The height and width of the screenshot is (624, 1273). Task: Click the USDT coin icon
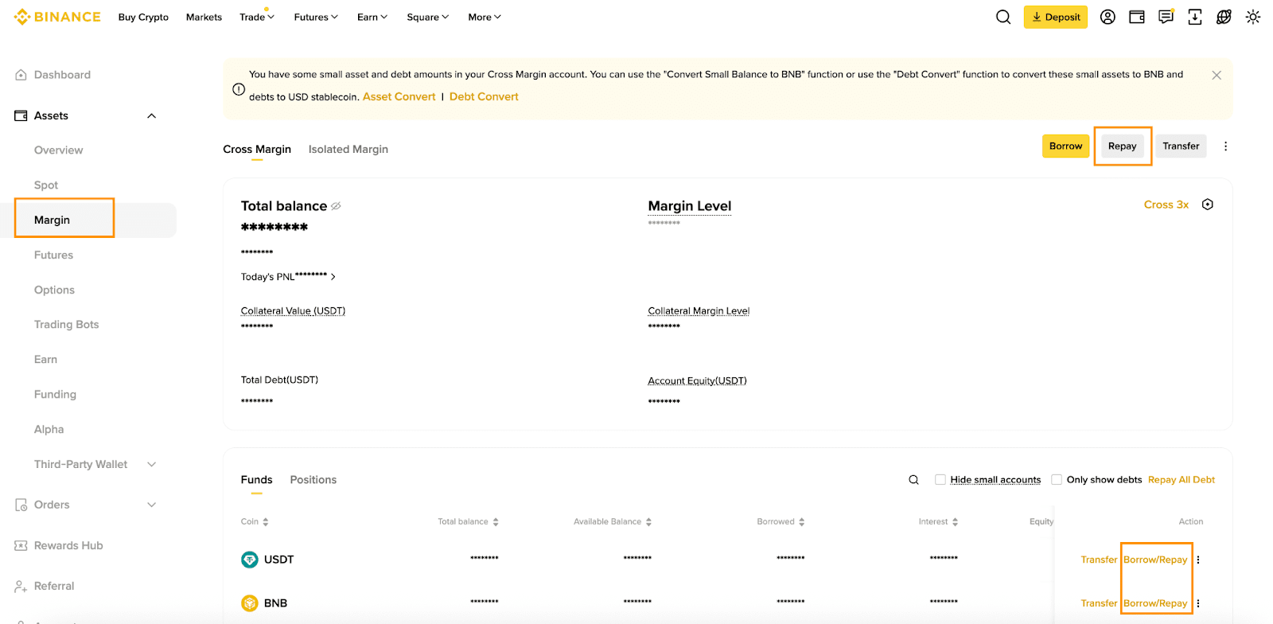click(250, 560)
